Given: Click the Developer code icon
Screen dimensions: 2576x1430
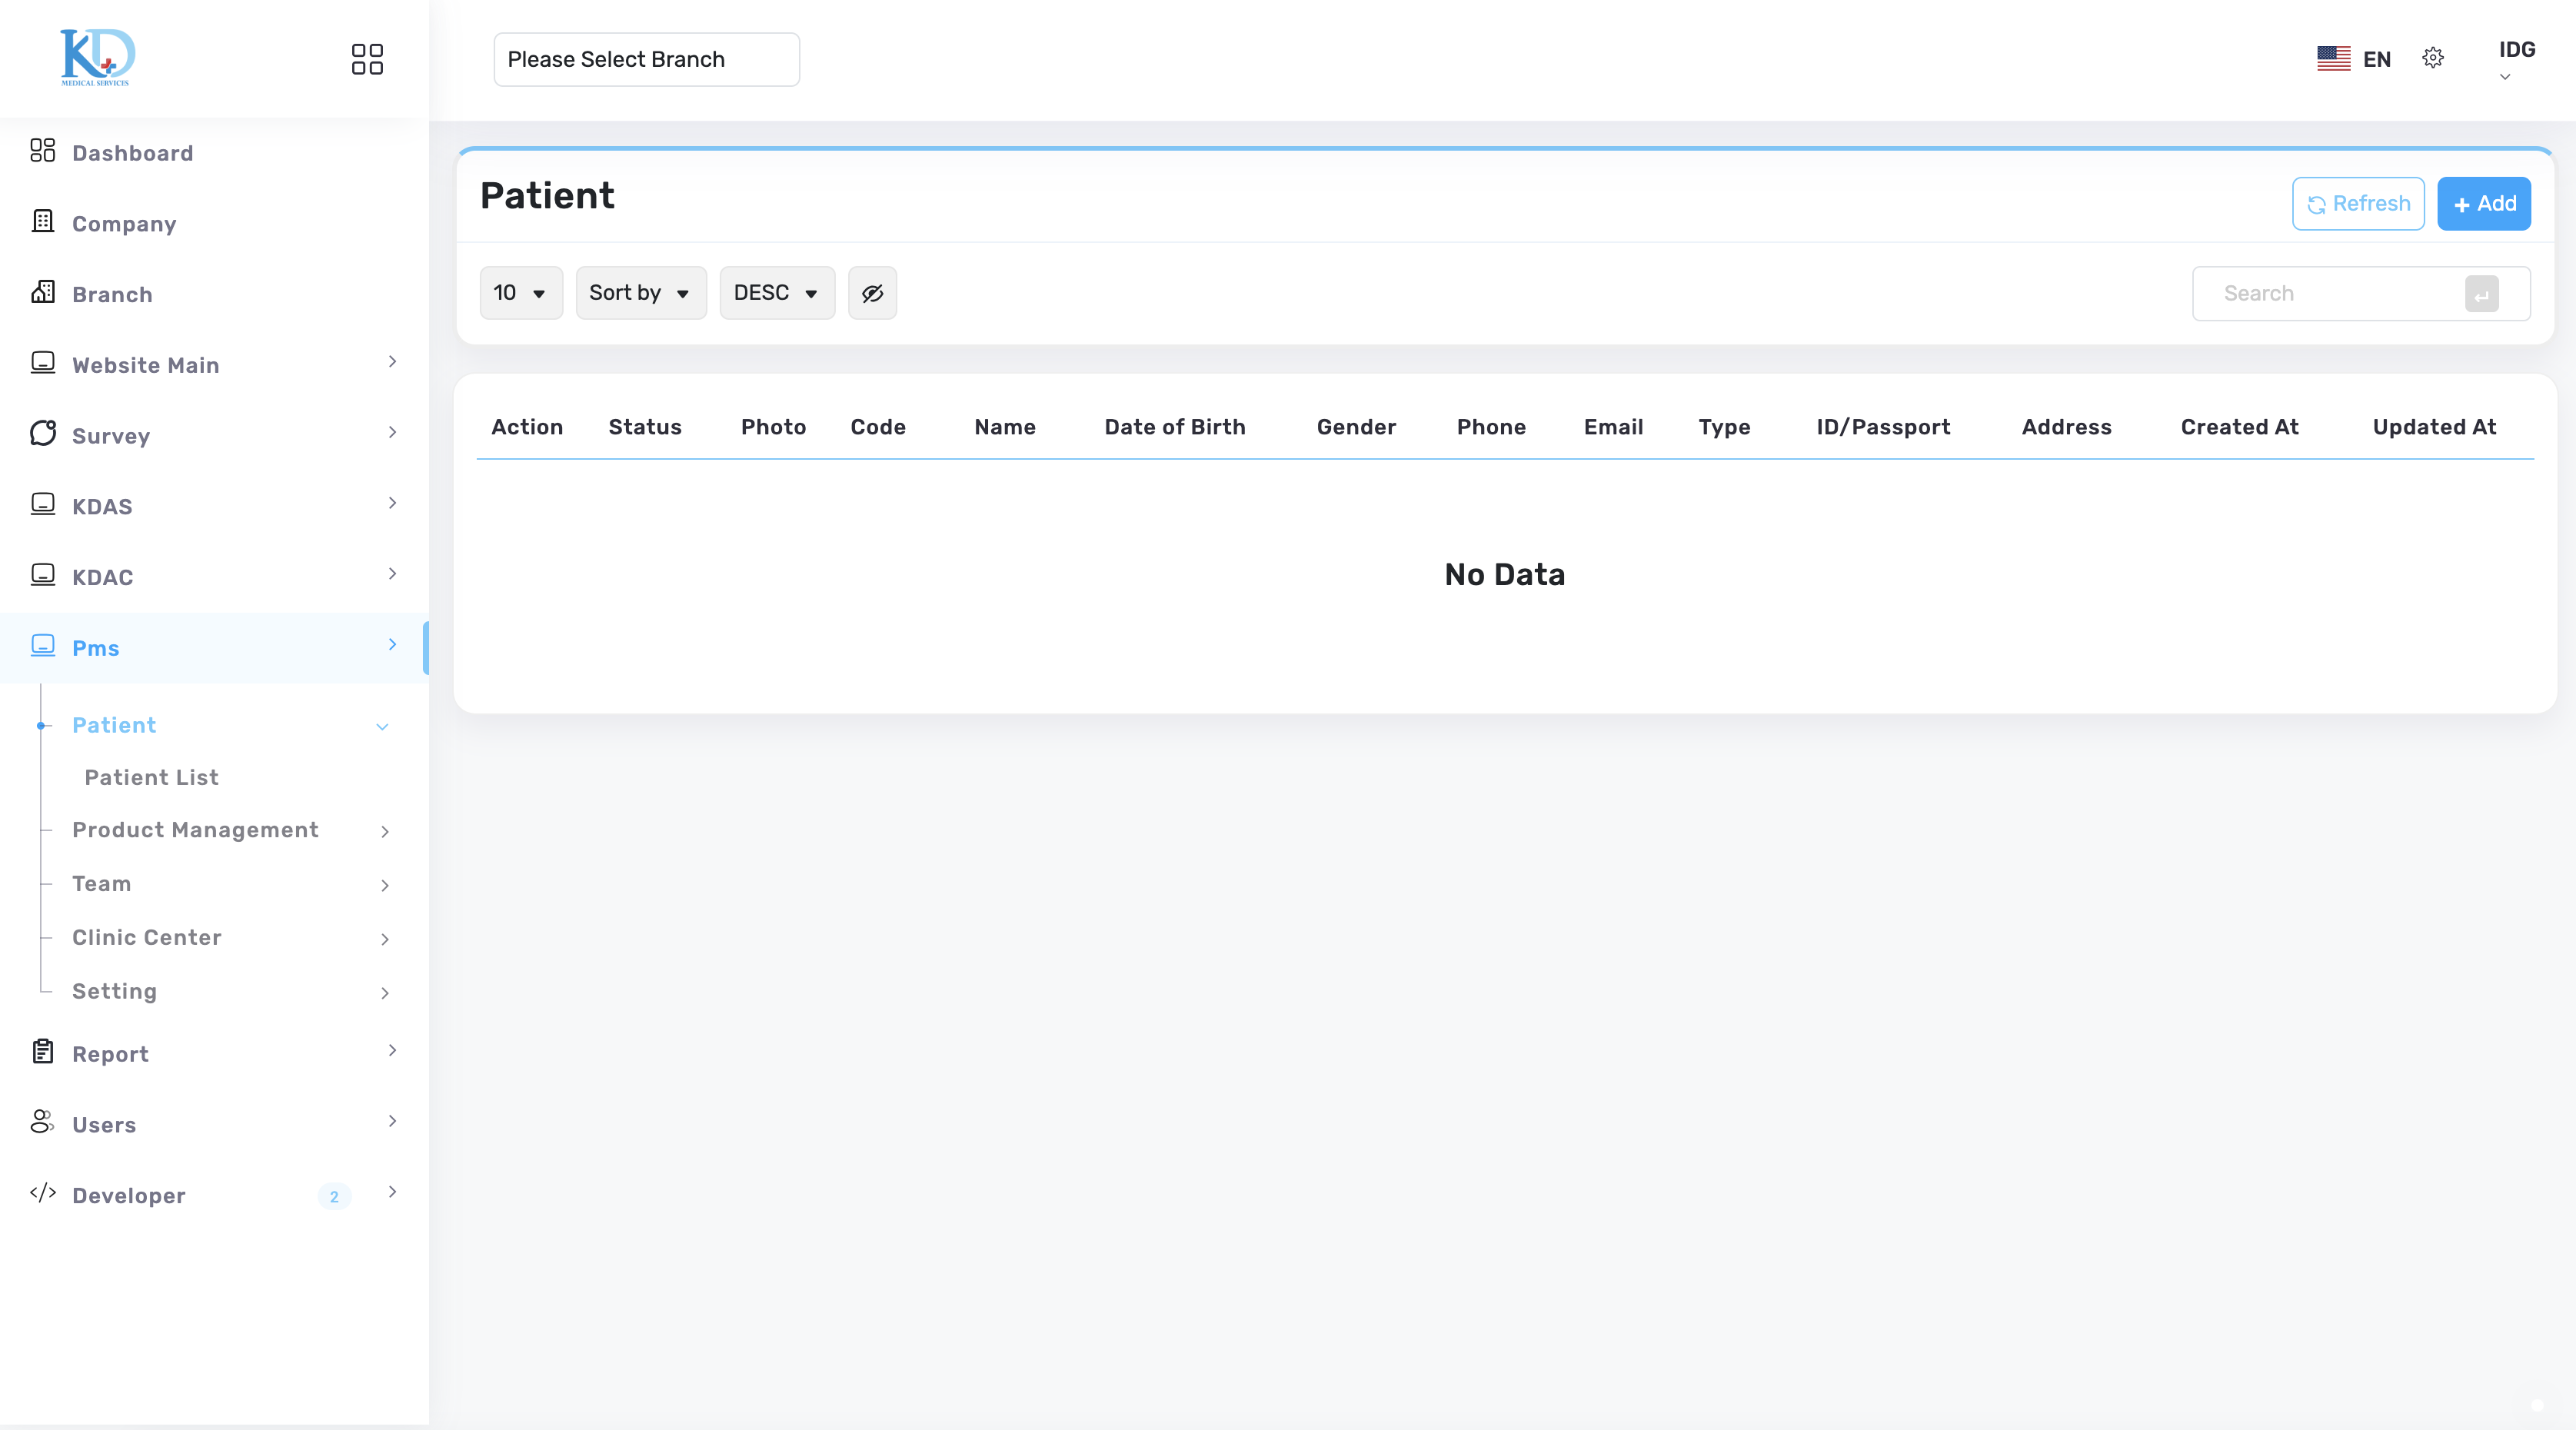Looking at the screenshot, I should tap(42, 1193).
